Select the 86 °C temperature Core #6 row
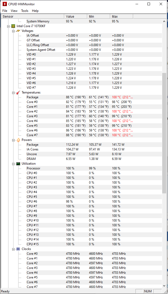The height and width of the screenshot is (294, 168). [x=94, y=130]
